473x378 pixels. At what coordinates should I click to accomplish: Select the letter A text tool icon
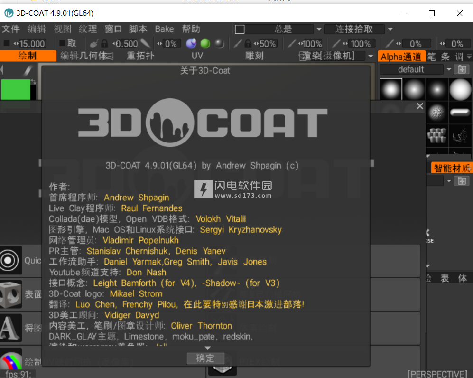[11, 328]
